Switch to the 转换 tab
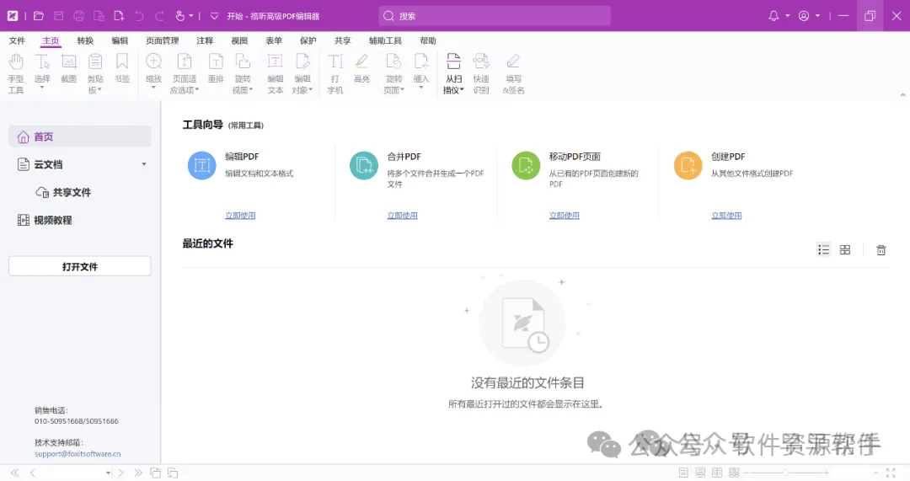Viewport: 910px width, 481px height. (85, 40)
